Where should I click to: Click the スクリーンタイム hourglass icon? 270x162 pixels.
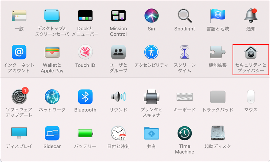pos(185,52)
